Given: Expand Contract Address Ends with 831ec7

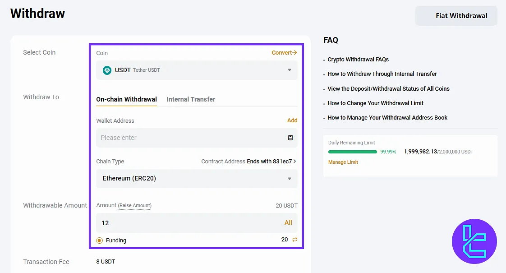Looking at the screenshot, I should click(x=248, y=161).
